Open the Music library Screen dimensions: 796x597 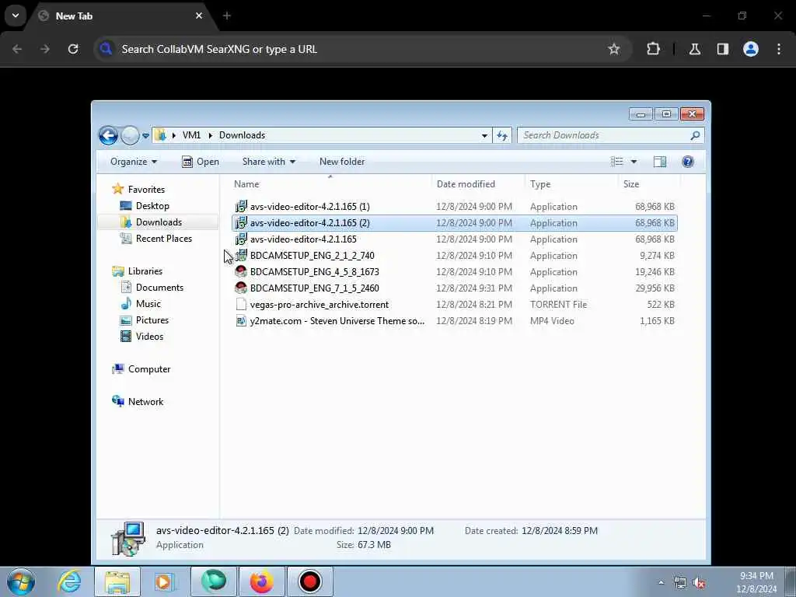click(141, 304)
